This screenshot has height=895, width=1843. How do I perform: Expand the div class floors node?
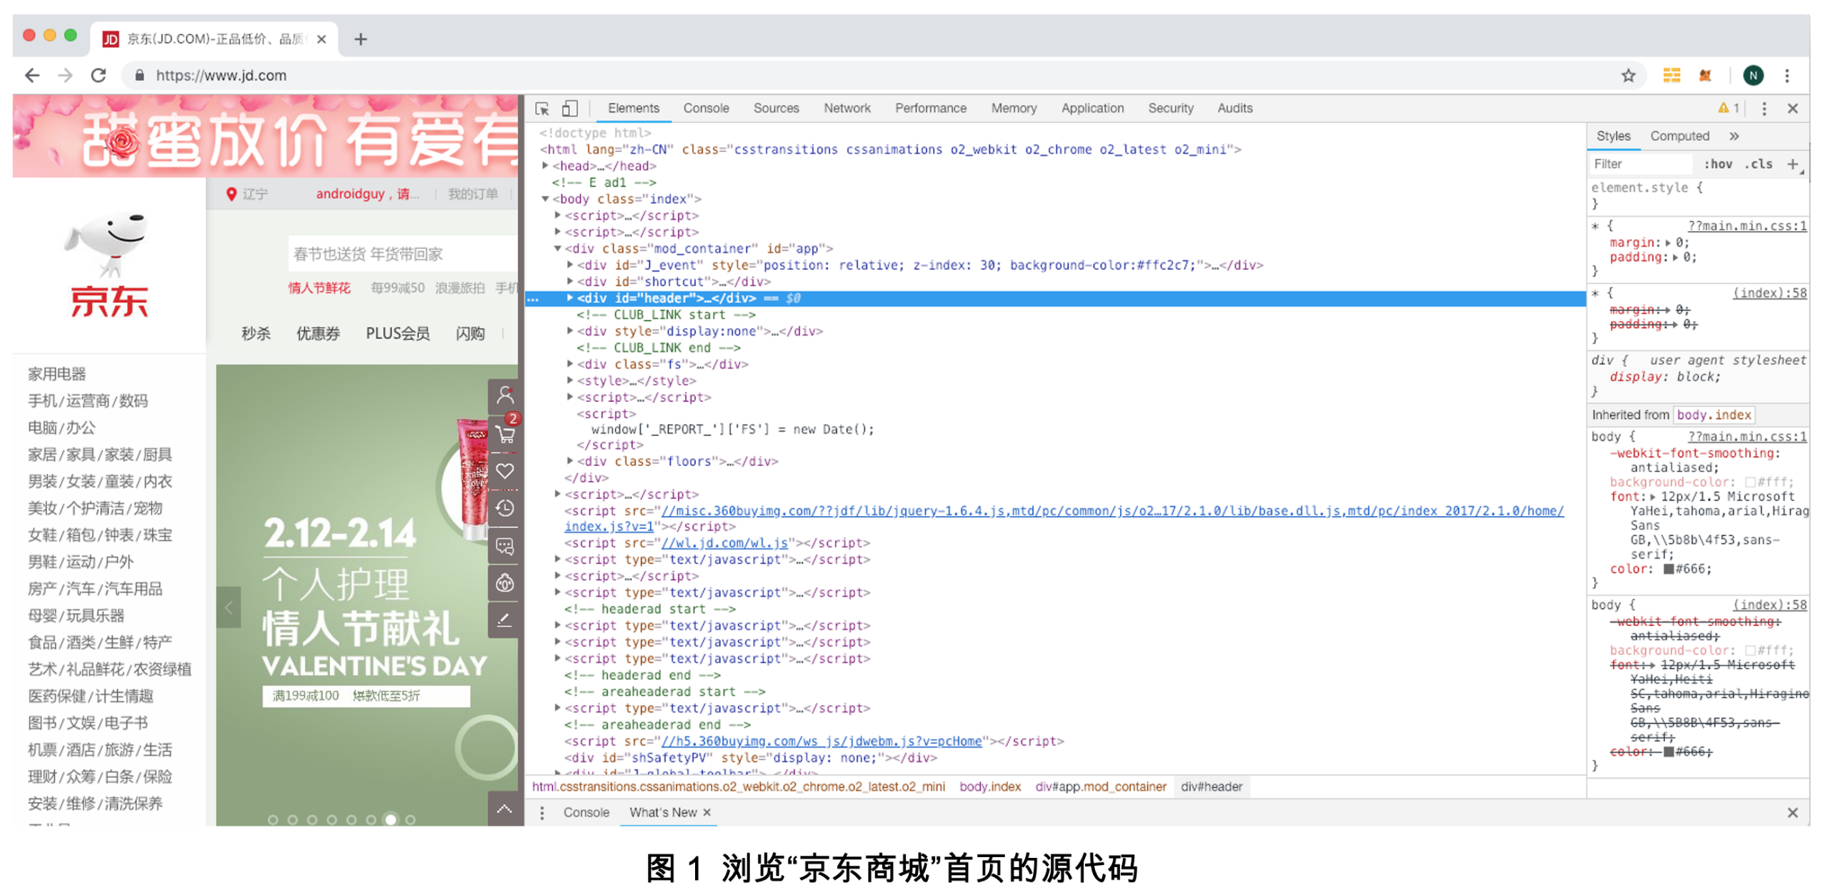(x=570, y=461)
